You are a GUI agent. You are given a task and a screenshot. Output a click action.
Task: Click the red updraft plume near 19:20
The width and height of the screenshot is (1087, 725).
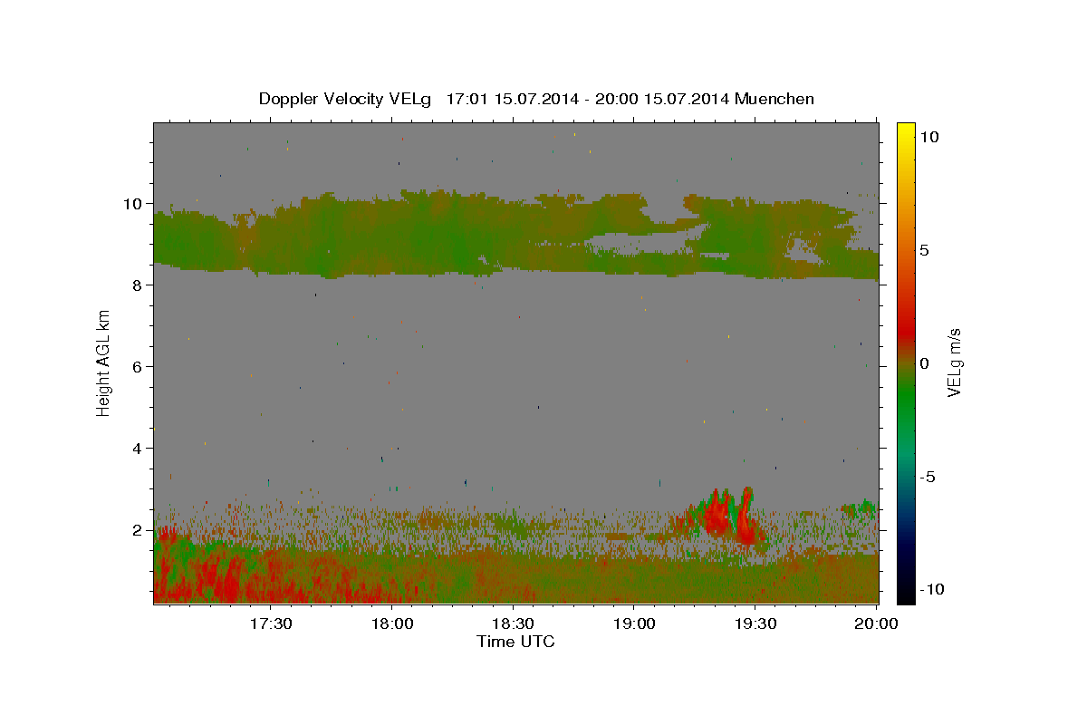point(716,515)
